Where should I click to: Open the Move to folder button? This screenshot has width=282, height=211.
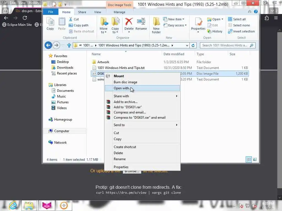point(104,25)
